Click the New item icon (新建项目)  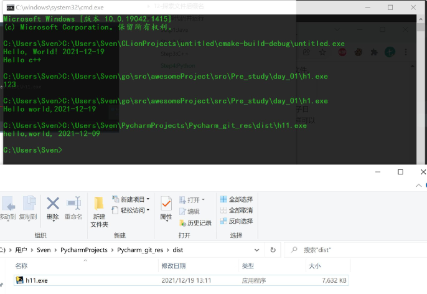(116, 199)
